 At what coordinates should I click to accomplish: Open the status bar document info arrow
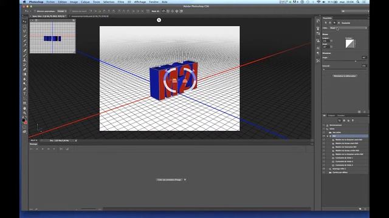pyautogui.click(x=76, y=140)
